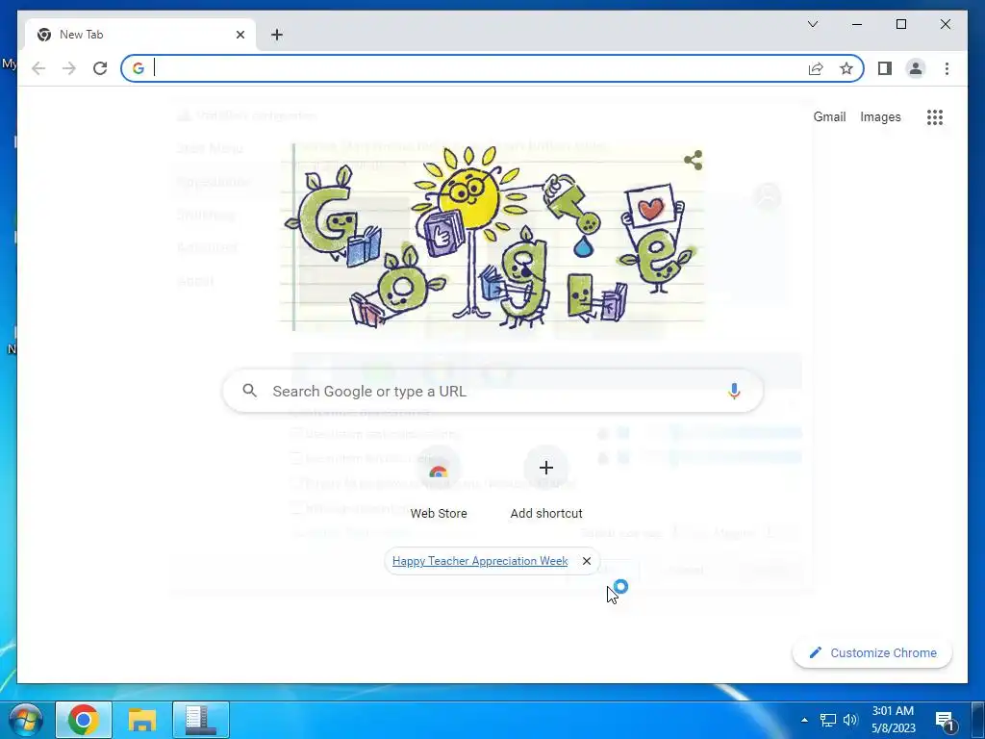Image resolution: width=985 pixels, height=739 pixels.
Task: Close the New Tab tab
Action: (240, 35)
